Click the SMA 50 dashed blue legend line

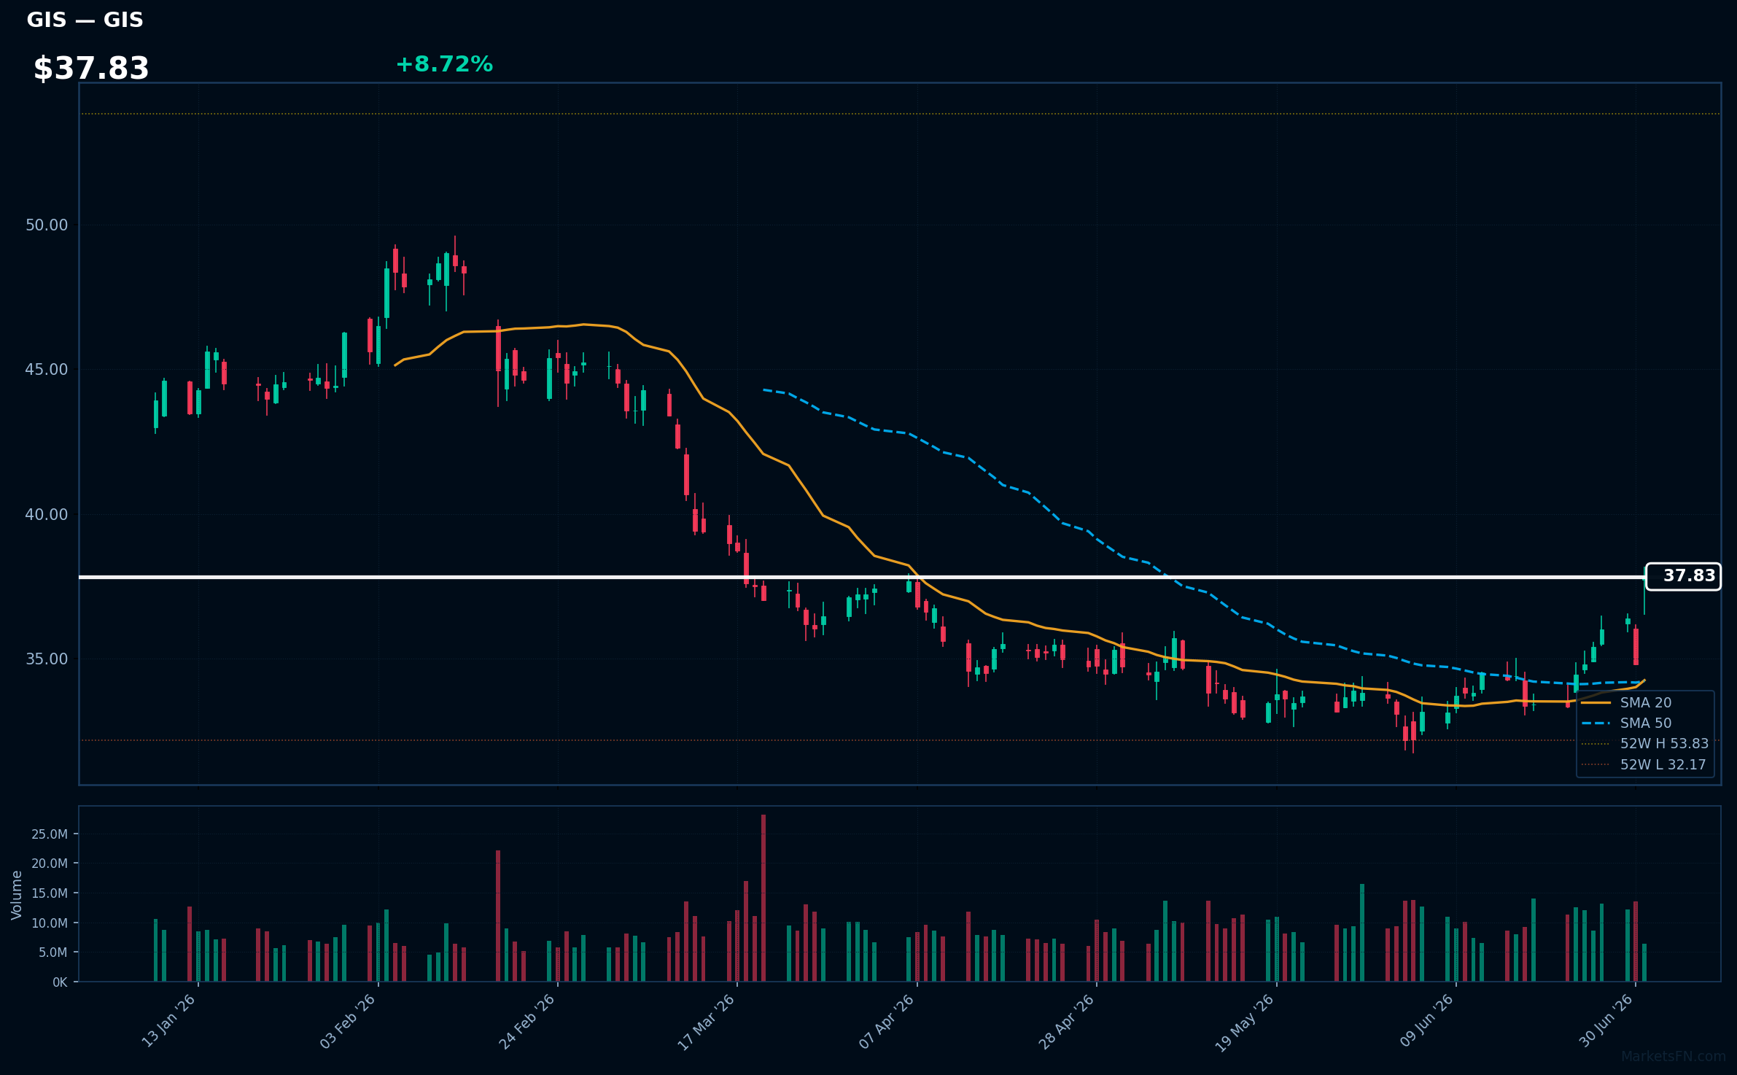click(1596, 723)
